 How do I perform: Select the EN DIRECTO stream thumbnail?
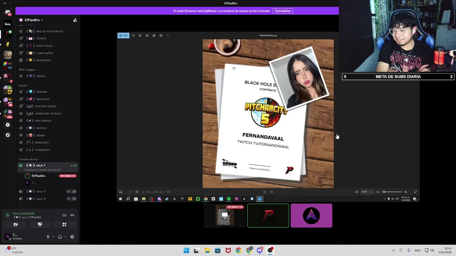(x=225, y=216)
